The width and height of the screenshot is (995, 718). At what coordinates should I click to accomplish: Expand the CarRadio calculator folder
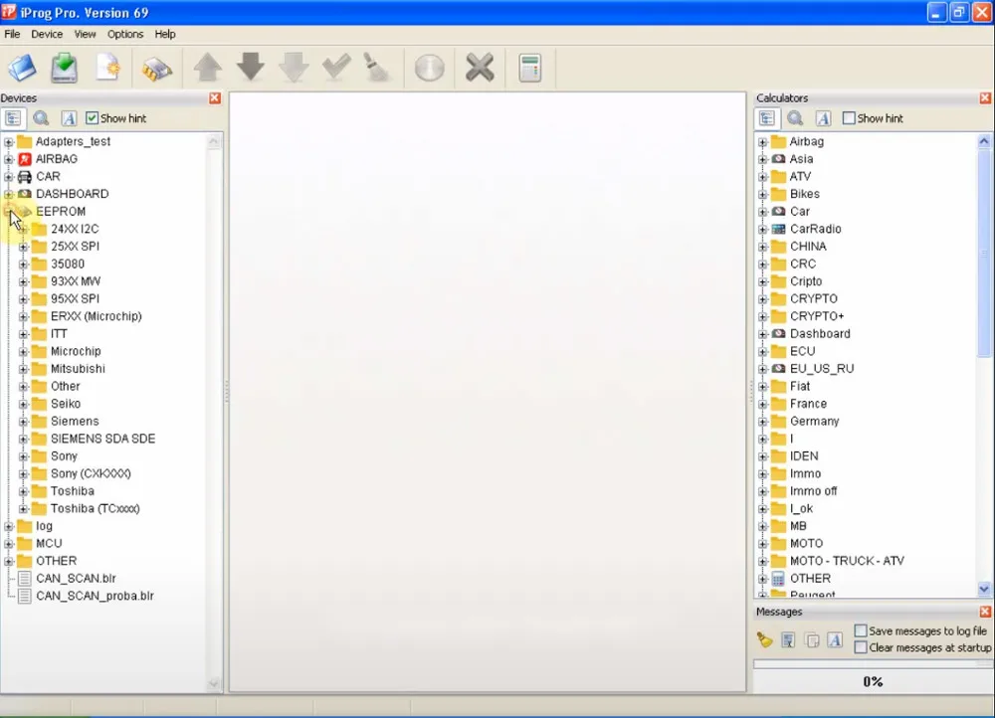(763, 229)
